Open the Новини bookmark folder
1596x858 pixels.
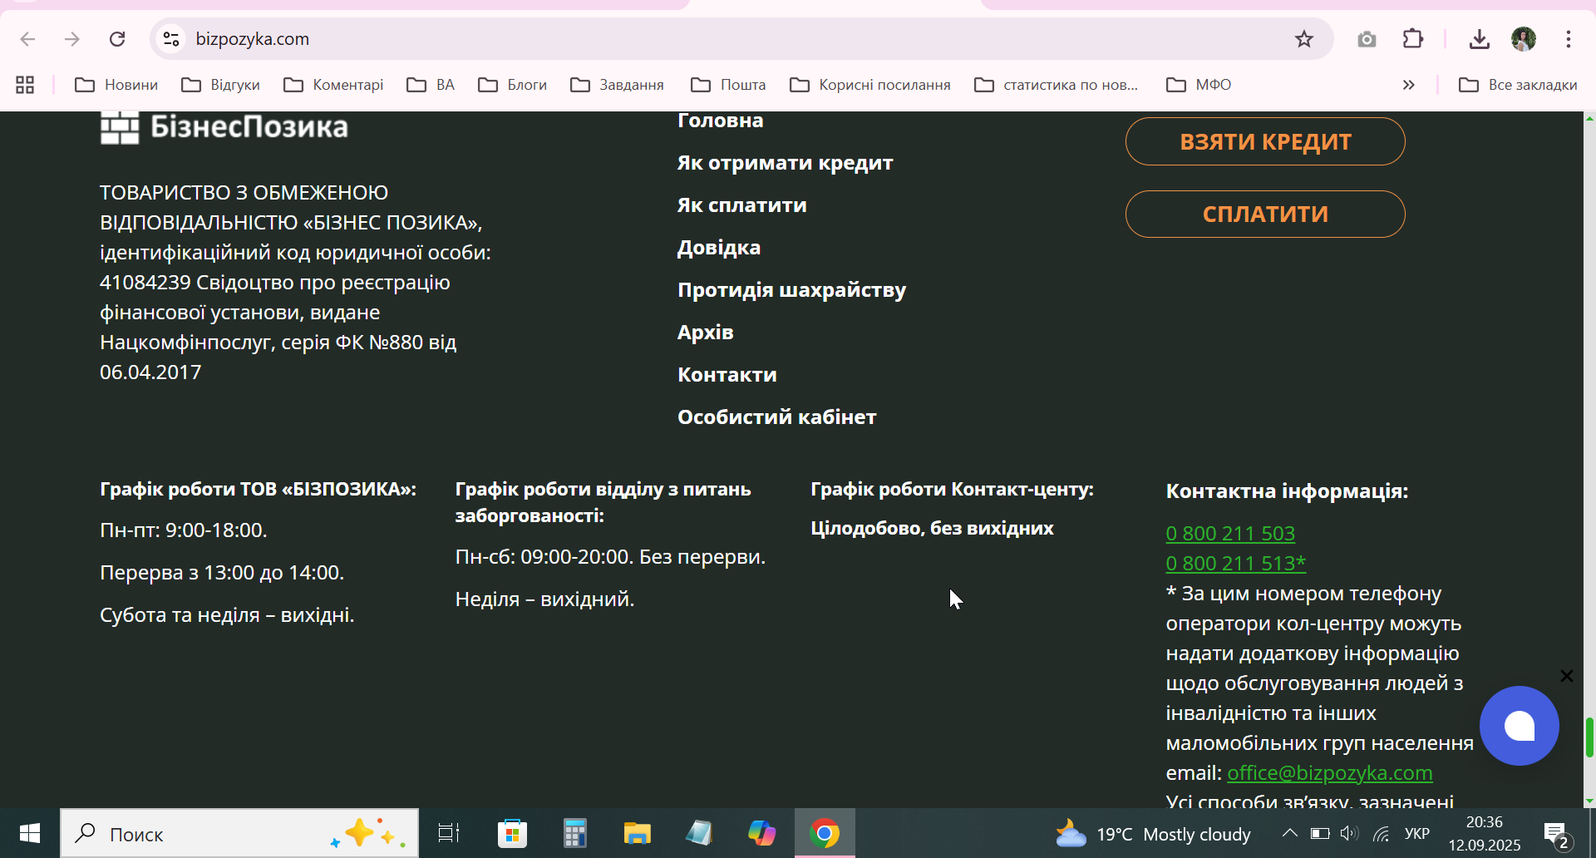116,85
